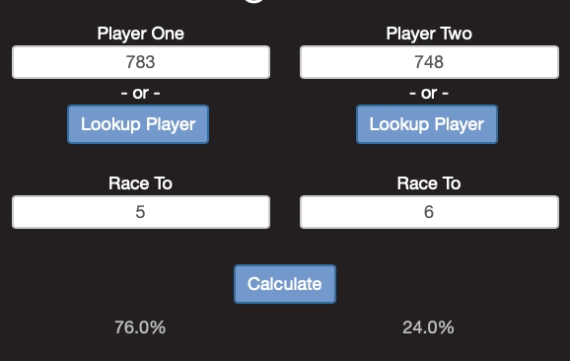This screenshot has width=570, height=361.
Task: Select Player Two's Race To field
Action: coord(429,212)
